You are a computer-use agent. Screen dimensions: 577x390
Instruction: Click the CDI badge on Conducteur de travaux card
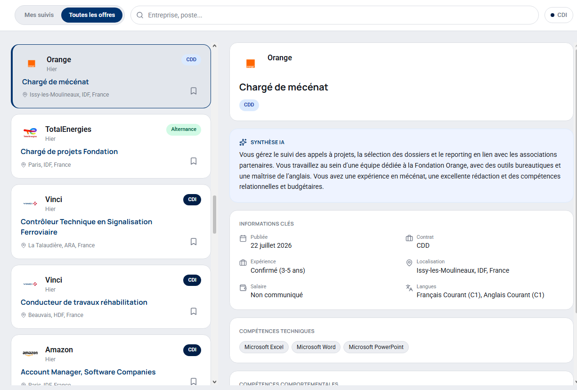[x=192, y=280]
